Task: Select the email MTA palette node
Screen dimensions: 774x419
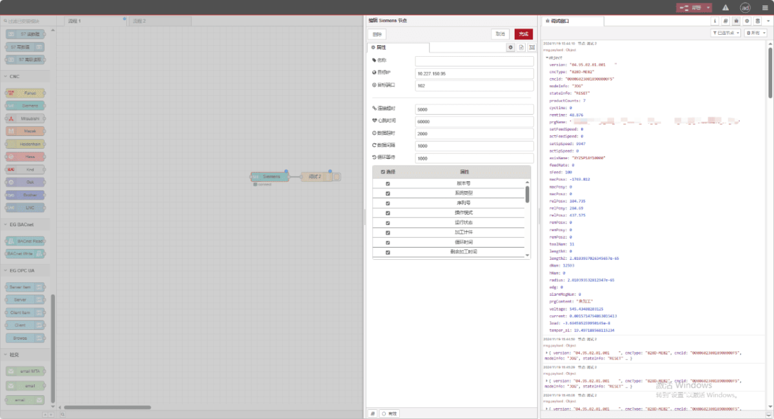Action: point(25,371)
